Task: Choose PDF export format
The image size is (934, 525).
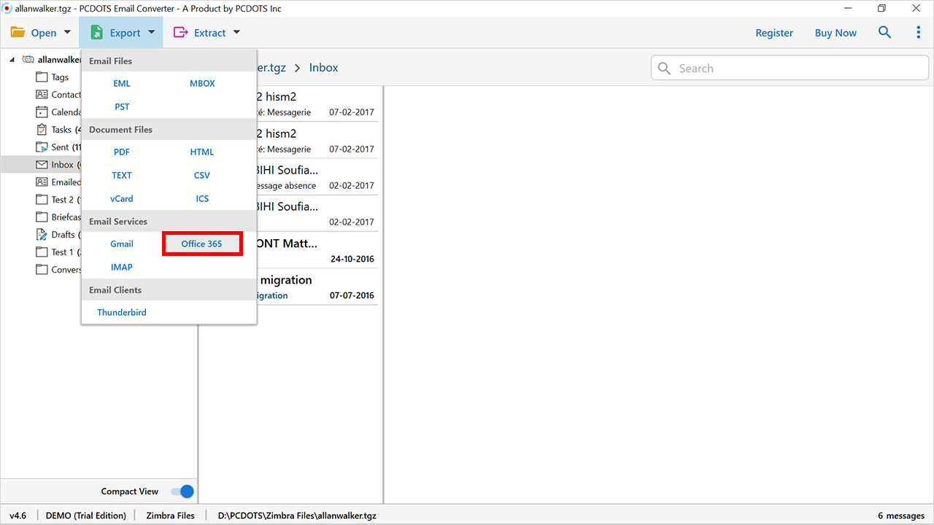Action: click(x=122, y=152)
